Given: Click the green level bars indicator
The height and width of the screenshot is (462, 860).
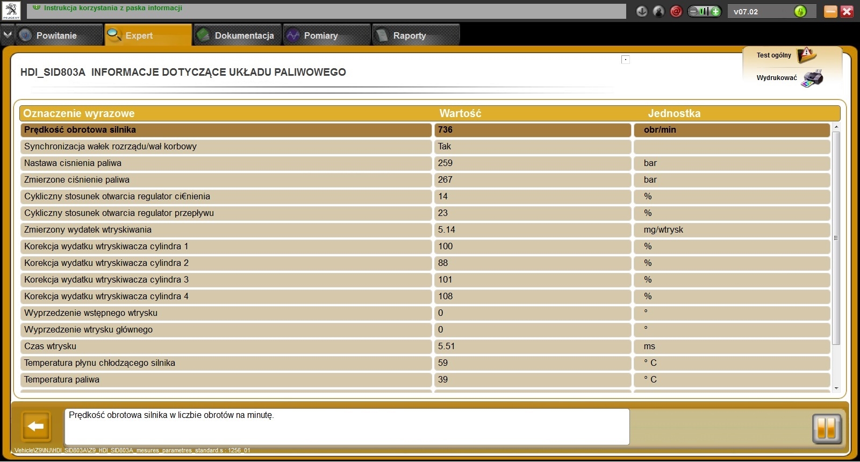Looking at the screenshot, I should (x=704, y=11).
